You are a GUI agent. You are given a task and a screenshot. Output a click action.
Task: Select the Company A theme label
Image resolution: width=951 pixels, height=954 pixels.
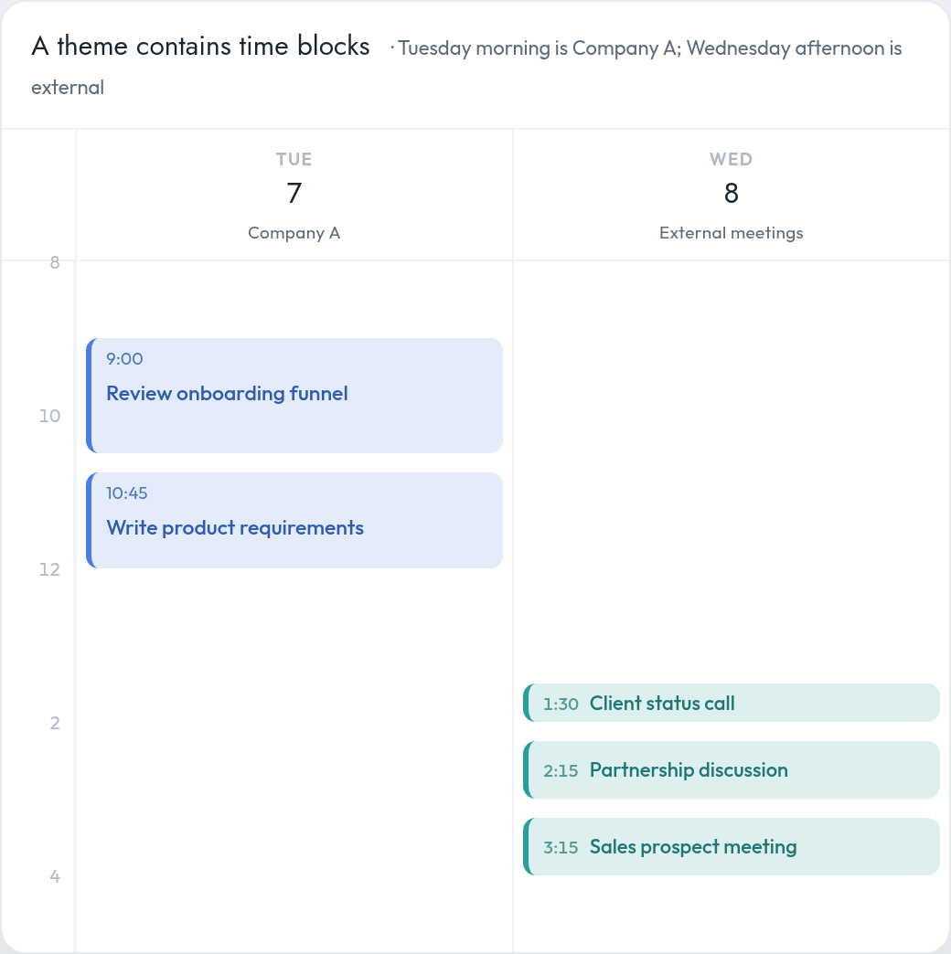coord(294,233)
